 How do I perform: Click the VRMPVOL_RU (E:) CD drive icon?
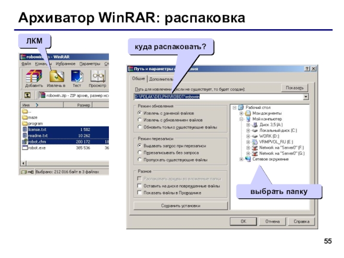tap(255, 142)
